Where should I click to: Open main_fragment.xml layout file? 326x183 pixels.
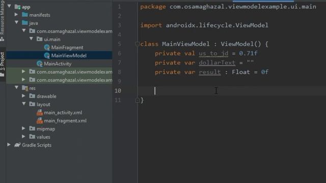point(65,121)
